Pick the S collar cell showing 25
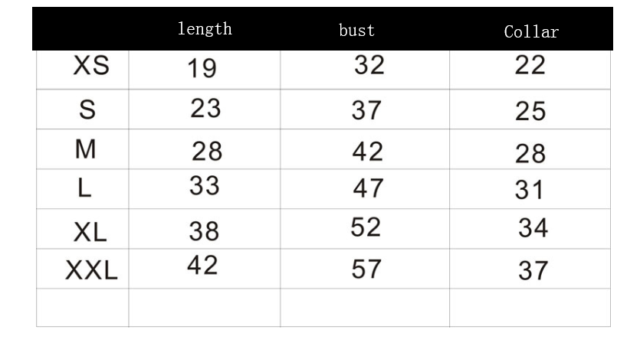This screenshot has height=359, width=640. pos(530,113)
